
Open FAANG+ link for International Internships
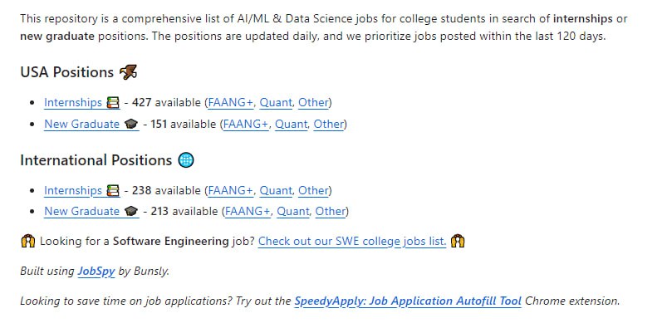(x=231, y=190)
